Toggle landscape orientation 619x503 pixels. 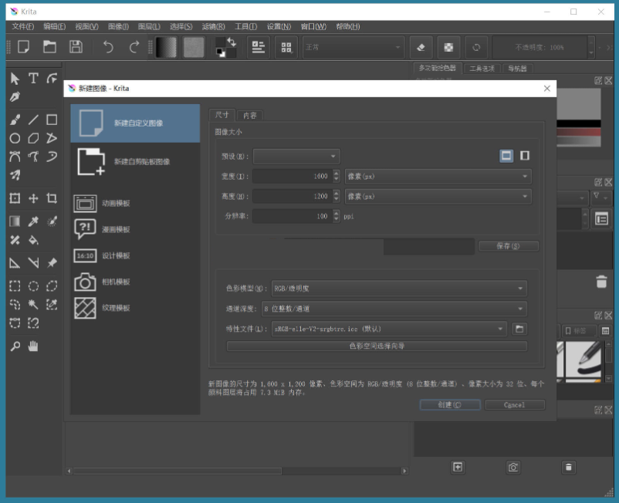pyautogui.click(x=506, y=155)
